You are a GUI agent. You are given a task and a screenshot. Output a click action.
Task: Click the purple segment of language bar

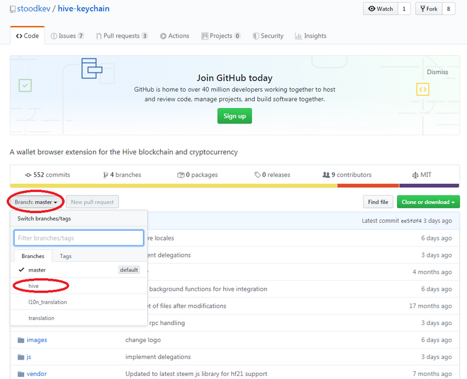(x=429, y=186)
